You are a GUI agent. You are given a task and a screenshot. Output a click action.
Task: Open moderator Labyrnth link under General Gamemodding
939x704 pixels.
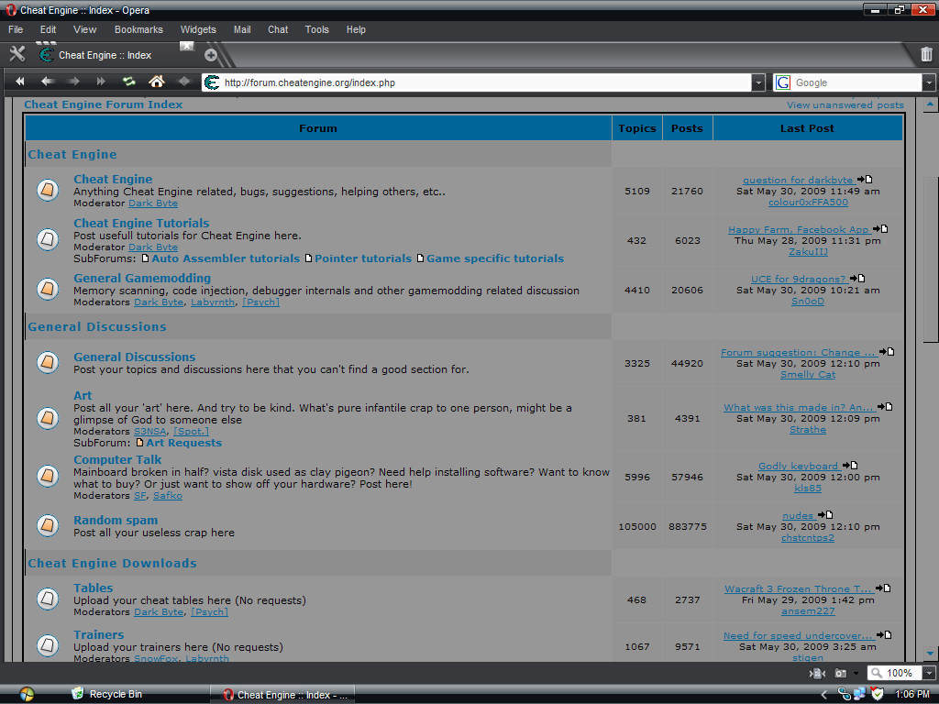(213, 302)
